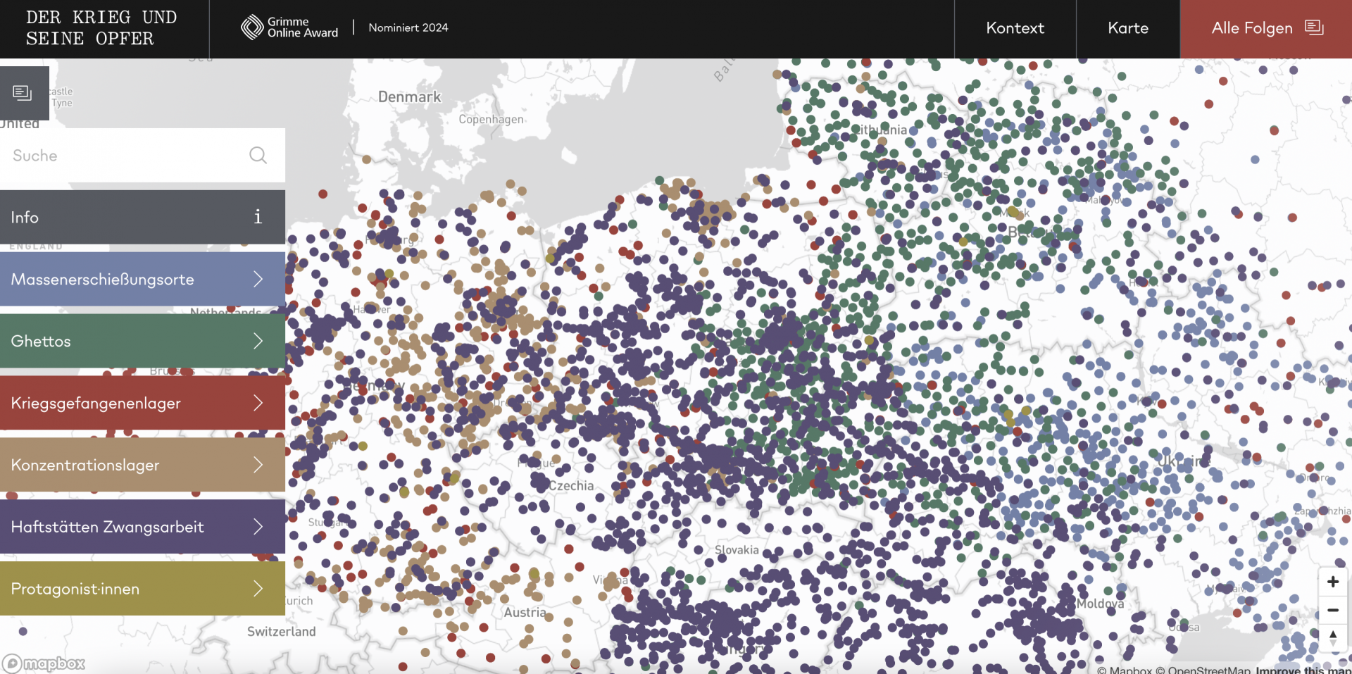Click into the Suche search field
Screen dimensions: 1352x674
(x=127, y=156)
